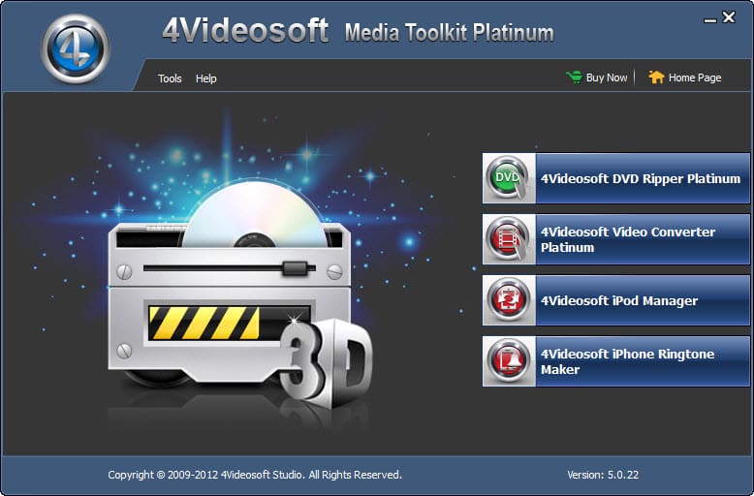
Task: Close the Media Toolkit window
Action: tap(729, 17)
